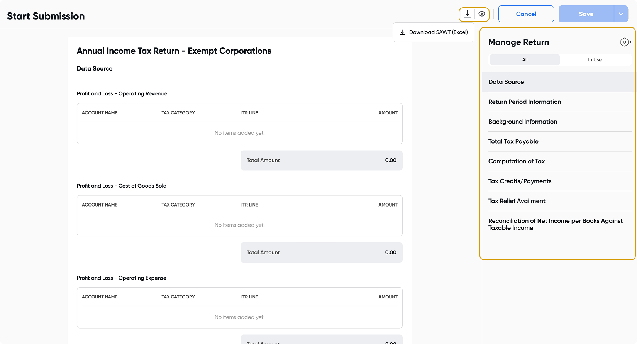Navigate to Background Information section
This screenshot has width=637, height=344.
[522, 122]
